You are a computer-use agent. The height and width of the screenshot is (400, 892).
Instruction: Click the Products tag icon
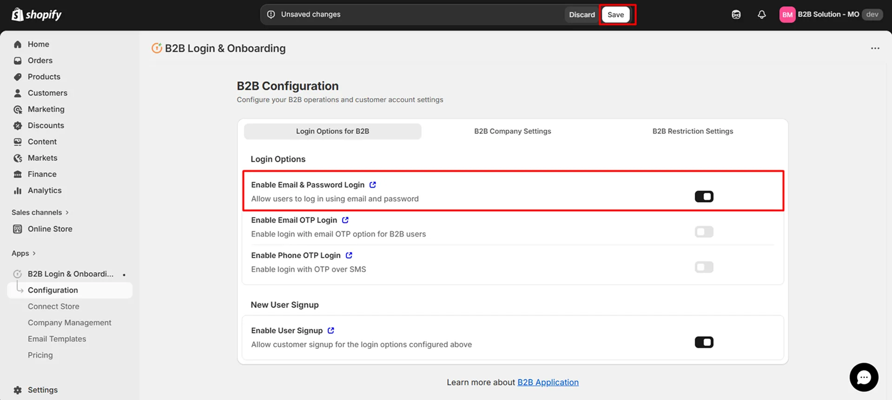point(18,77)
